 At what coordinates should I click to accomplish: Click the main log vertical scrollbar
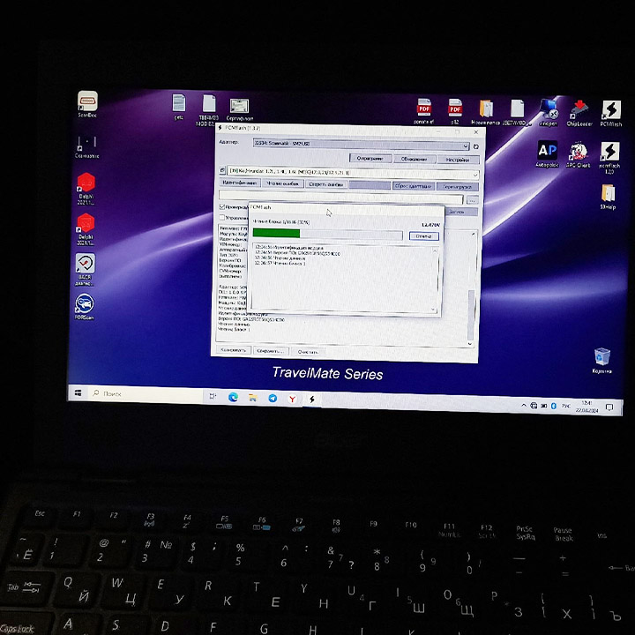pyautogui.click(x=471, y=289)
